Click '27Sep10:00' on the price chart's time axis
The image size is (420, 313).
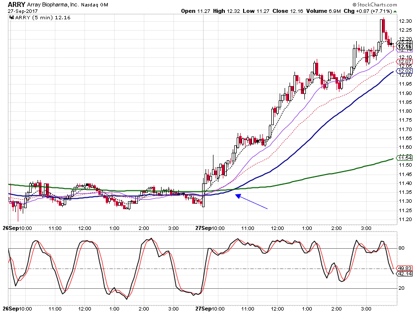click(x=210, y=228)
